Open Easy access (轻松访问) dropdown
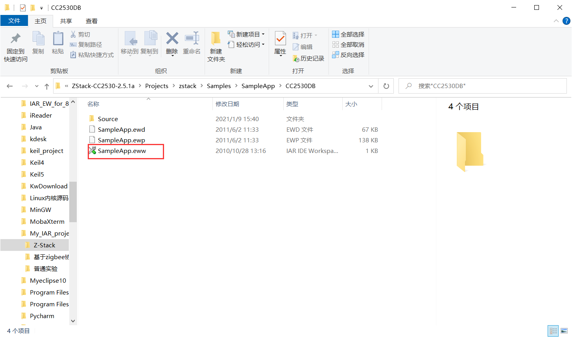 [246, 45]
